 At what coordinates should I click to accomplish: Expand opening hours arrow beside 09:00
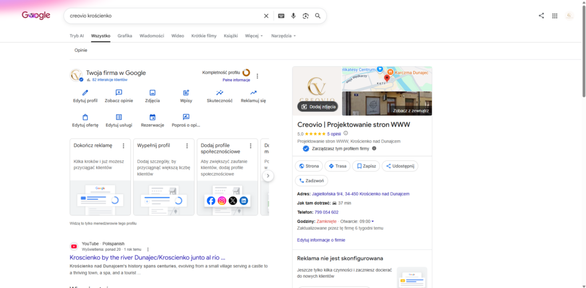coord(373,222)
